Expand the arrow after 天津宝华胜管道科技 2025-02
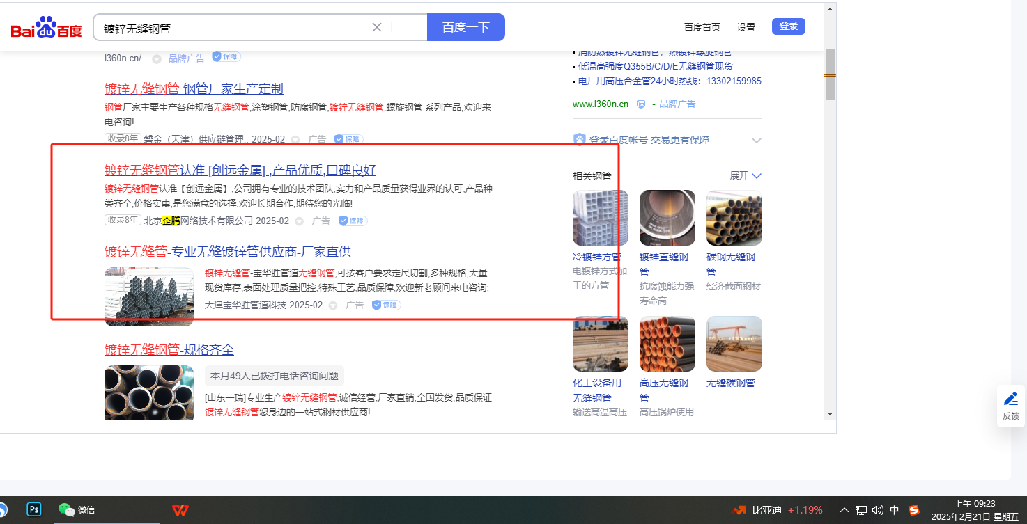 (x=333, y=305)
